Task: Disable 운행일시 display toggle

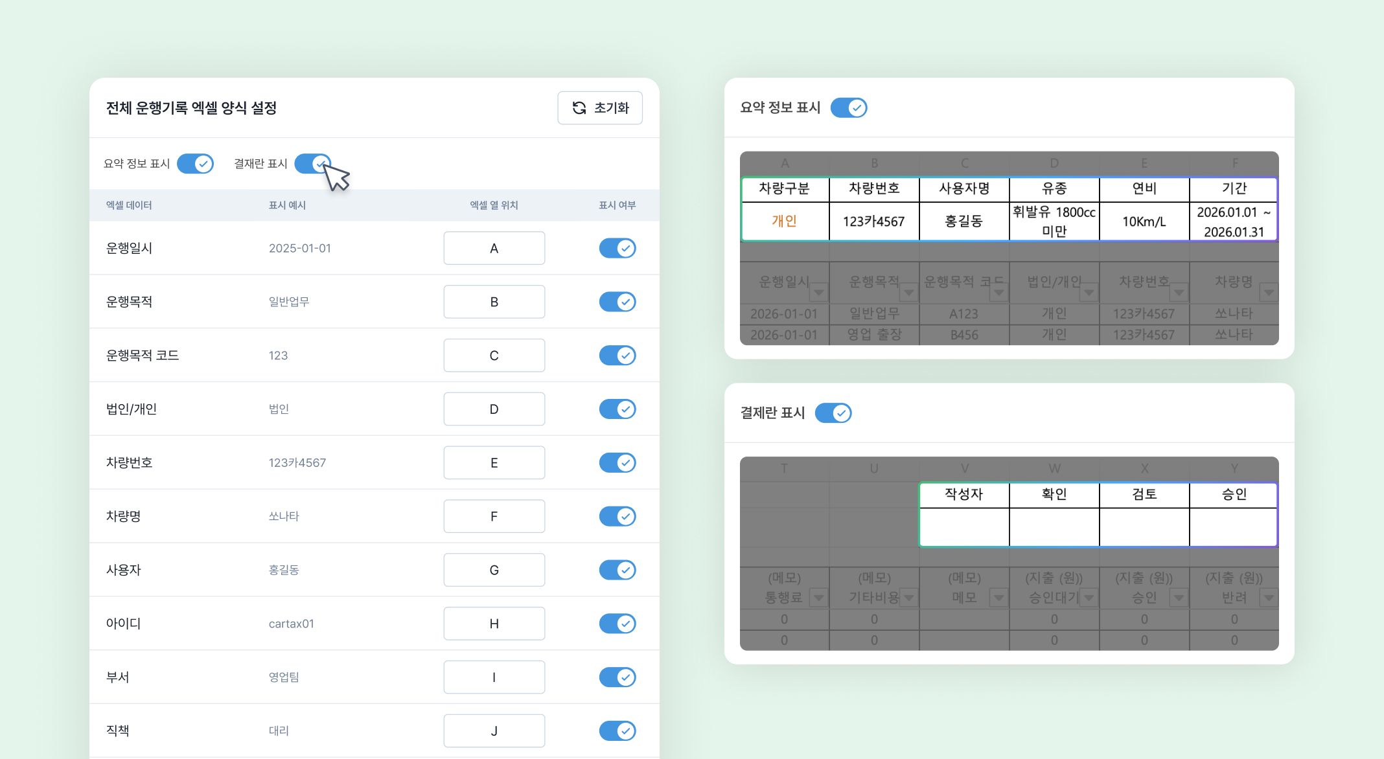Action: point(617,248)
